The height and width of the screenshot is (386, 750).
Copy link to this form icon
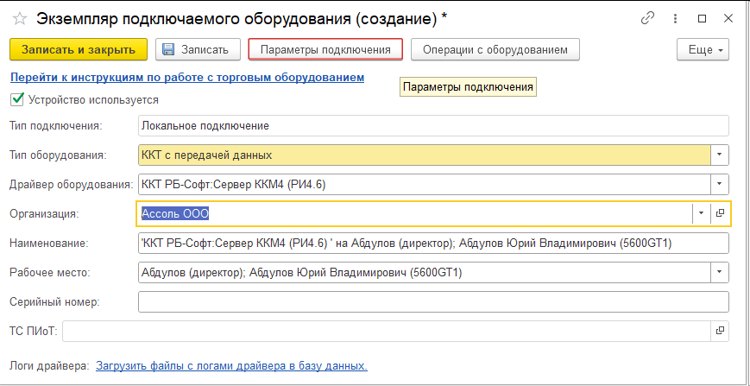click(648, 19)
